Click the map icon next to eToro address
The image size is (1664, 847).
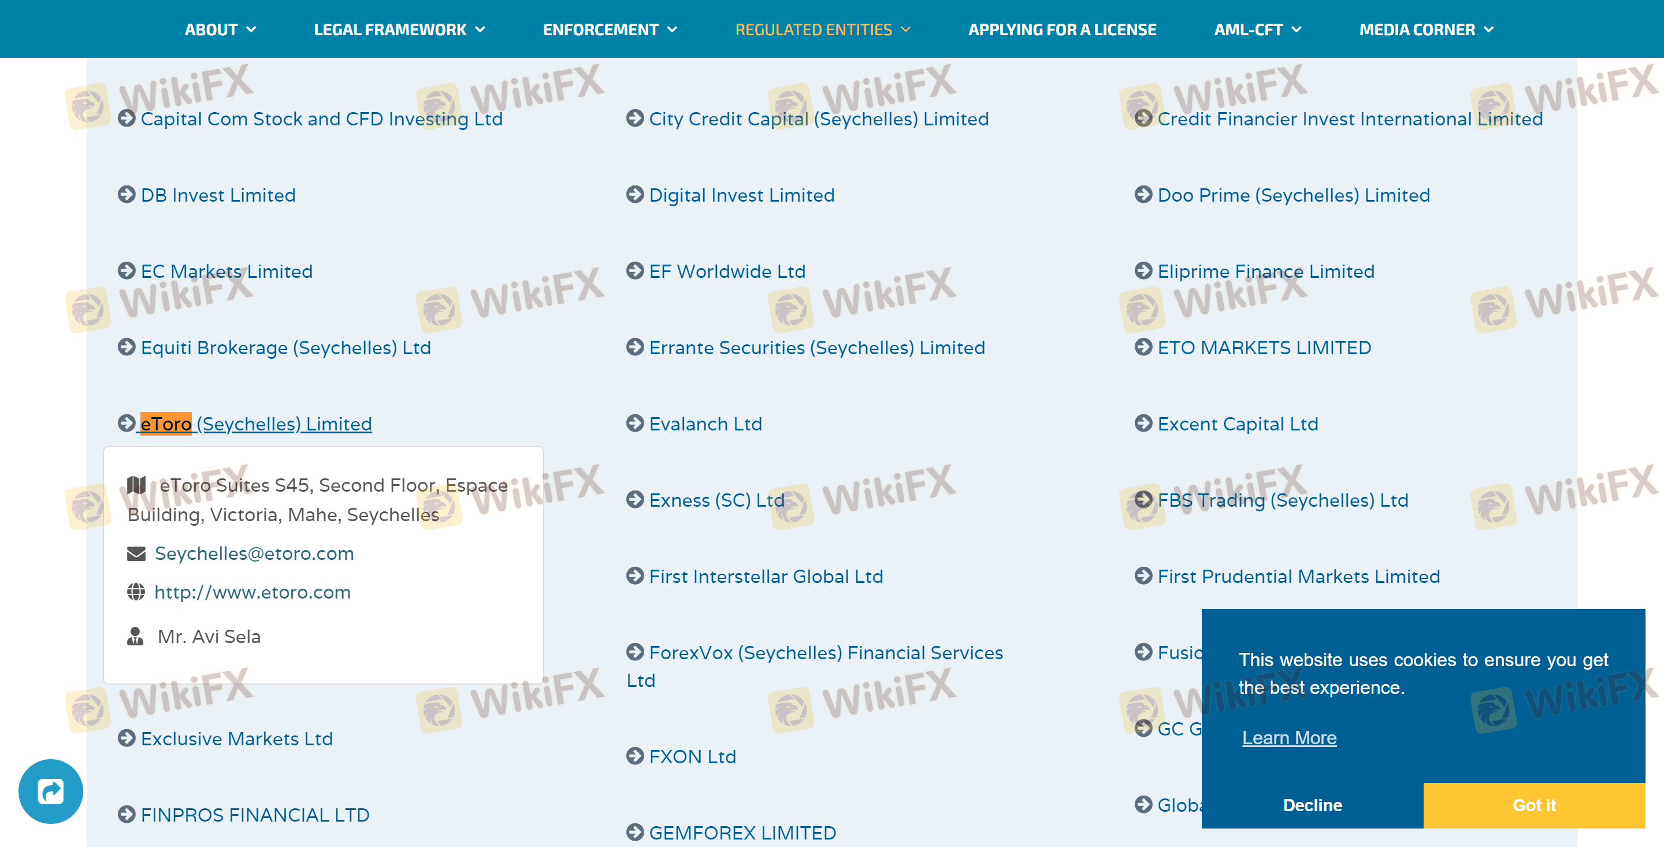[x=136, y=485]
